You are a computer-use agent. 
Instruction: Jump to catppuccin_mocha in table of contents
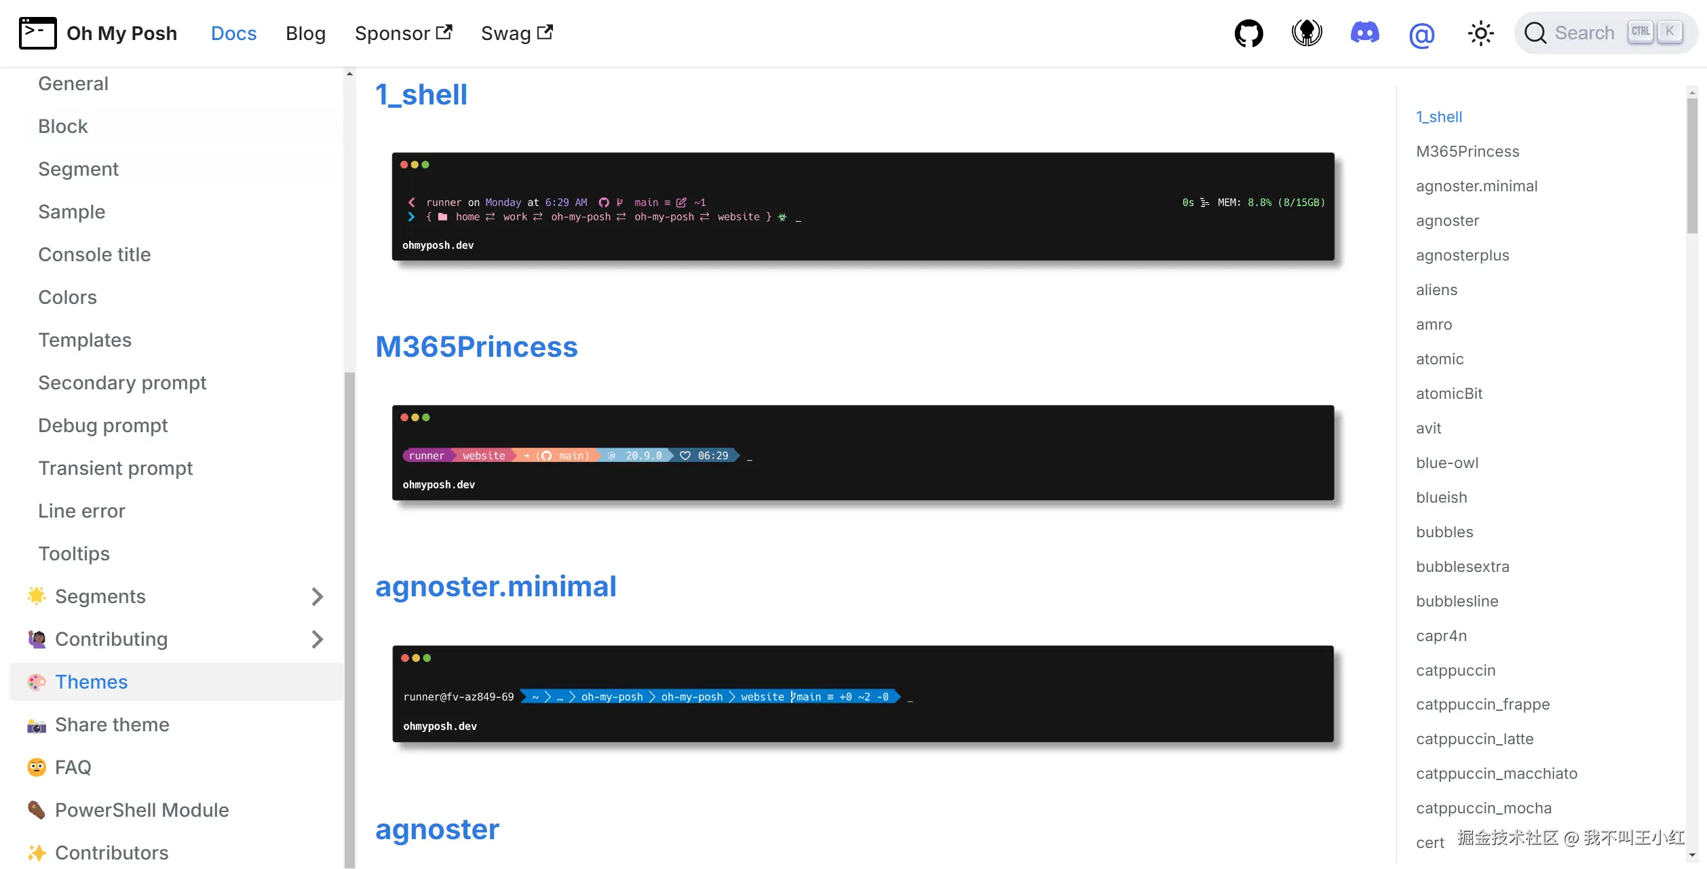(x=1484, y=808)
